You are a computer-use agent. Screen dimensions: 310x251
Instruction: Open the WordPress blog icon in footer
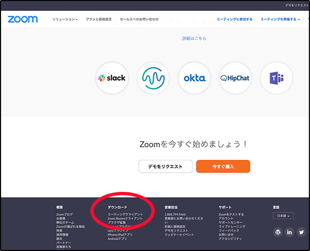pos(278,232)
